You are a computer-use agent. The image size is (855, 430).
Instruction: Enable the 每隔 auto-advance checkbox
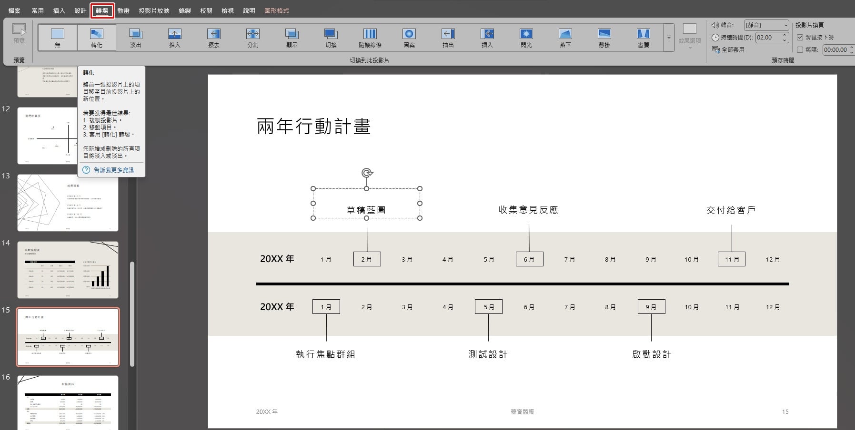(x=800, y=49)
